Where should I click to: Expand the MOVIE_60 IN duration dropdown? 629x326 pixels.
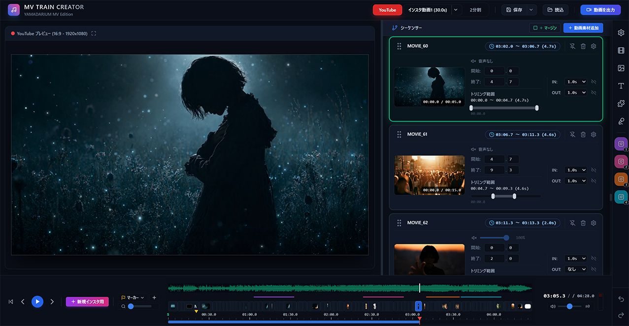pos(576,82)
